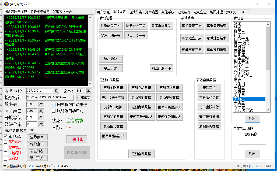Click 改 button next to 服务器IP
The width and height of the screenshot is (277, 171).
pyautogui.click(x=56, y=91)
